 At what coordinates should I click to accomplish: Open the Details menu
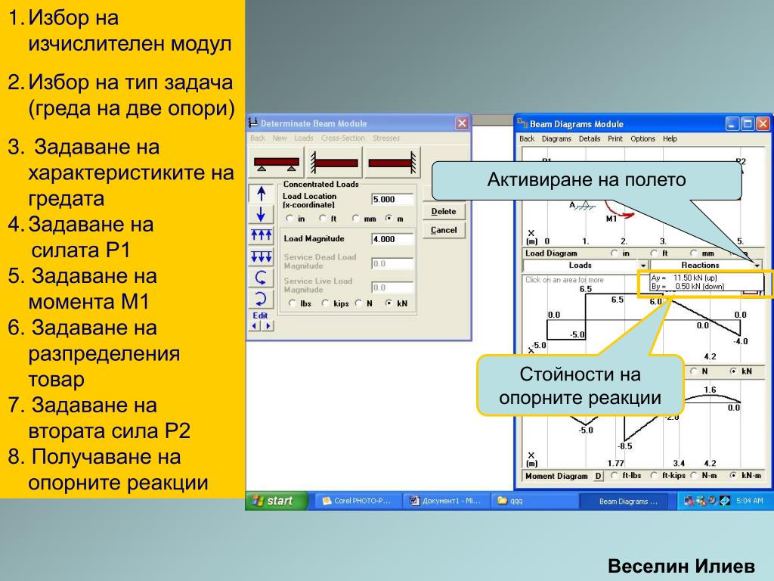point(590,139)
